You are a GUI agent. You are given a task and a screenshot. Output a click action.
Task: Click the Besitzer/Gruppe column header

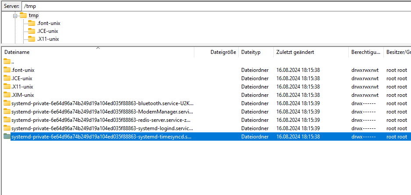click(x=398, y=52)
